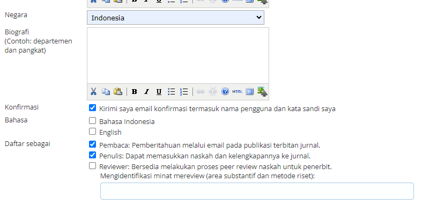Check the English language checkbox
This screenshot has width=422, height=211.
92,131
